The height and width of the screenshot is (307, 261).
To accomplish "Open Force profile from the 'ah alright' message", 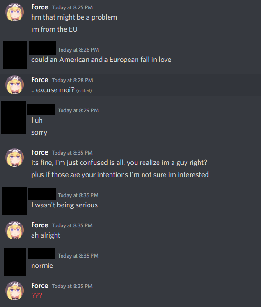I will click(x=40, y=225).
